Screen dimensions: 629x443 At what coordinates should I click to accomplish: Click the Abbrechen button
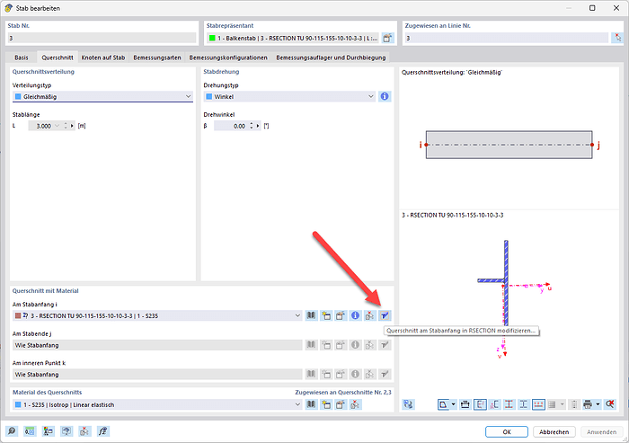click(555, 431)
